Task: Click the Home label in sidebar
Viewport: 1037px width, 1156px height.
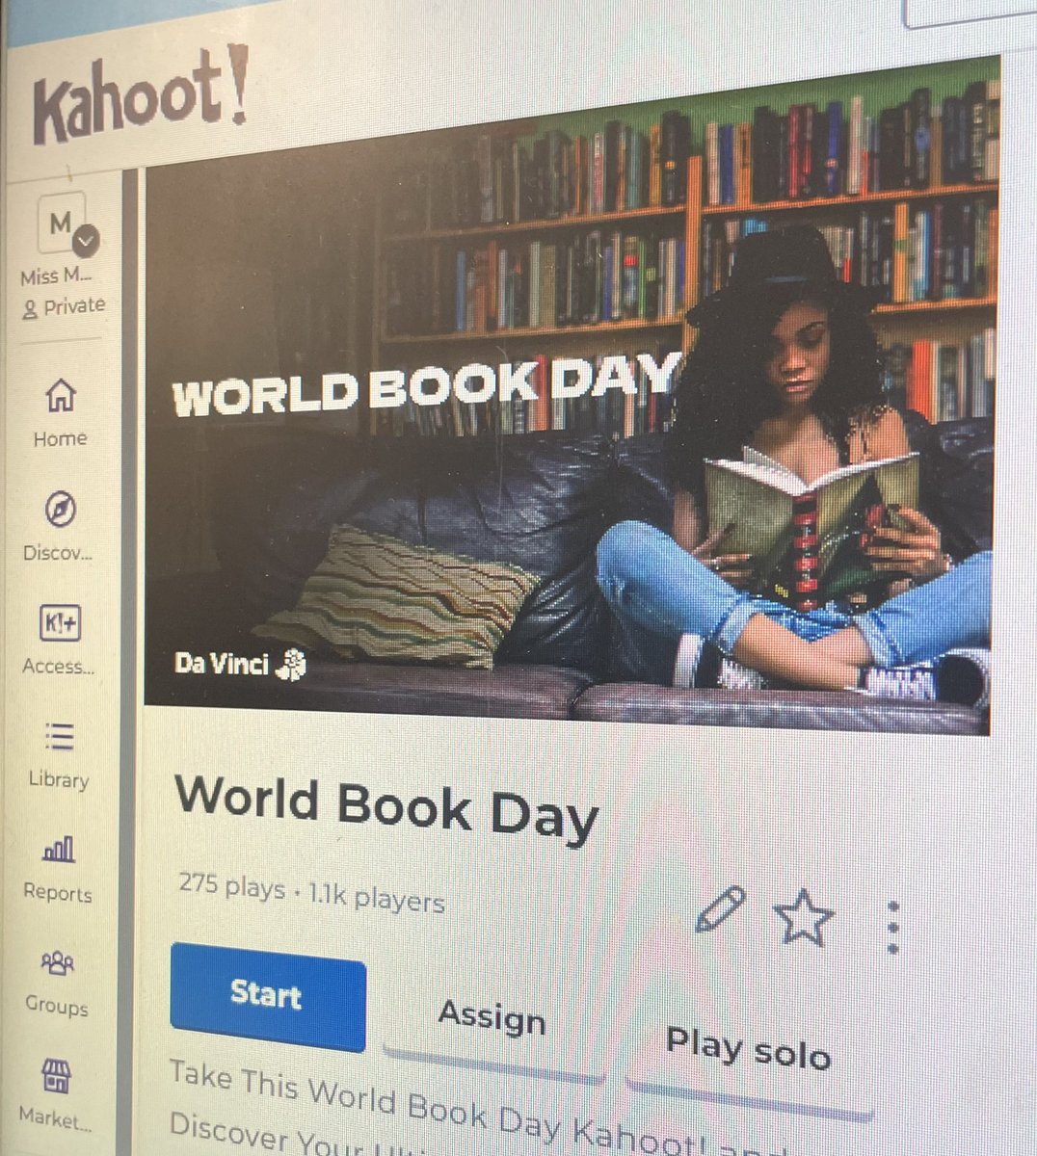Action: [x=61, y=438]
